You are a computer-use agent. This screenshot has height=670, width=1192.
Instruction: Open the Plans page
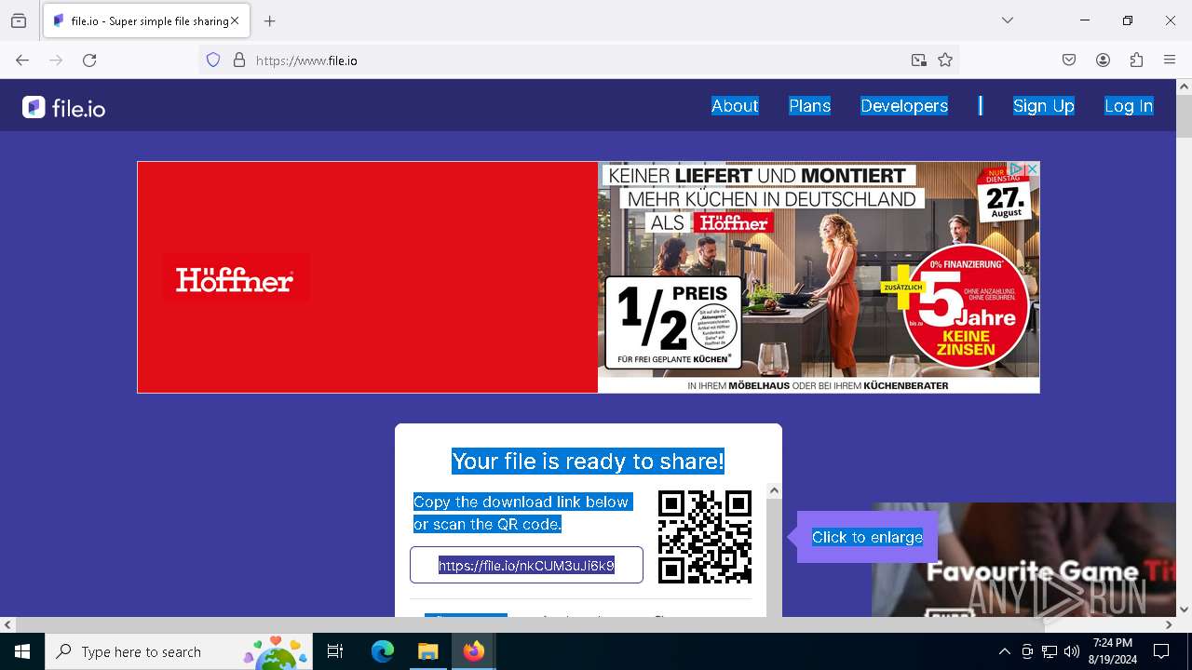pos(809,106)
